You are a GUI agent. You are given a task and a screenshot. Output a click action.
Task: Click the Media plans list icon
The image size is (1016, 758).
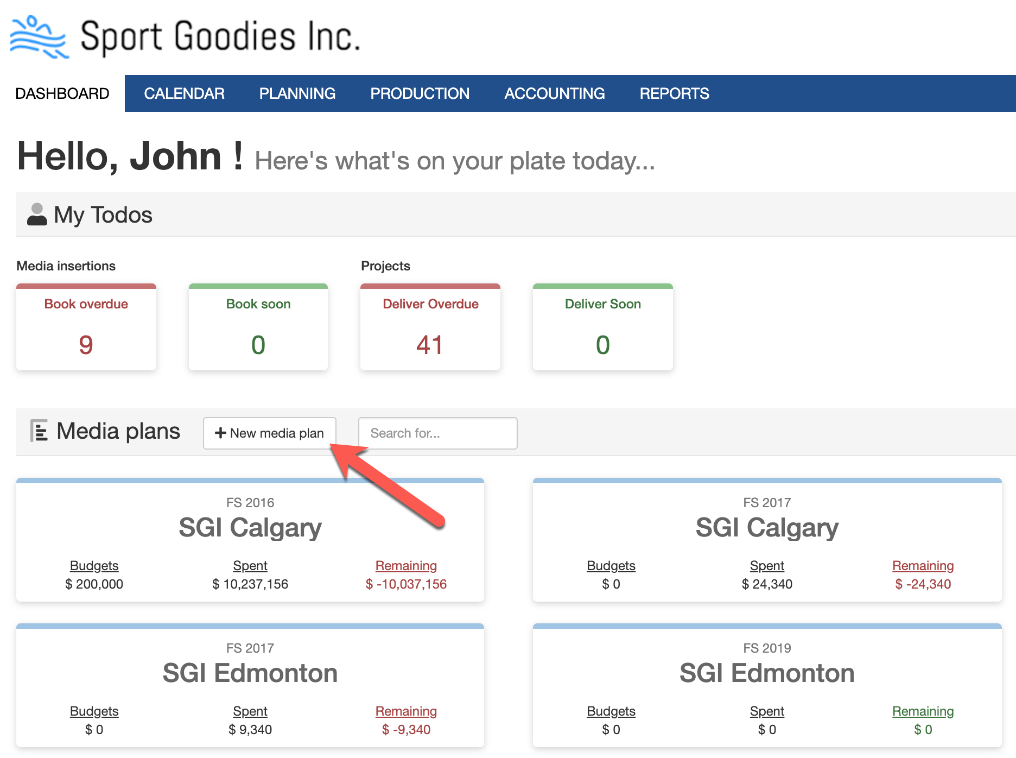click(x=39, y=431)
